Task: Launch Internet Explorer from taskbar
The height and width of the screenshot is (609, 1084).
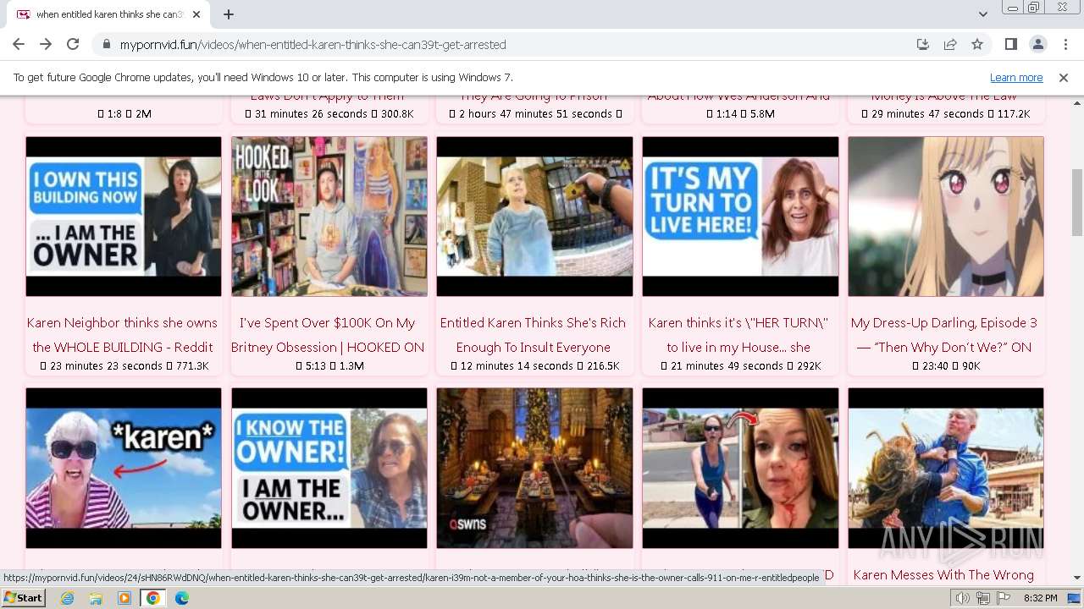Action: click(x=68, y=598)
